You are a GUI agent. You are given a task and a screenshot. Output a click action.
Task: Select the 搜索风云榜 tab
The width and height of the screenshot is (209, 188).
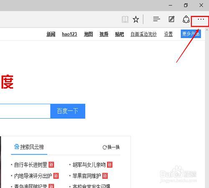[29, 147]
